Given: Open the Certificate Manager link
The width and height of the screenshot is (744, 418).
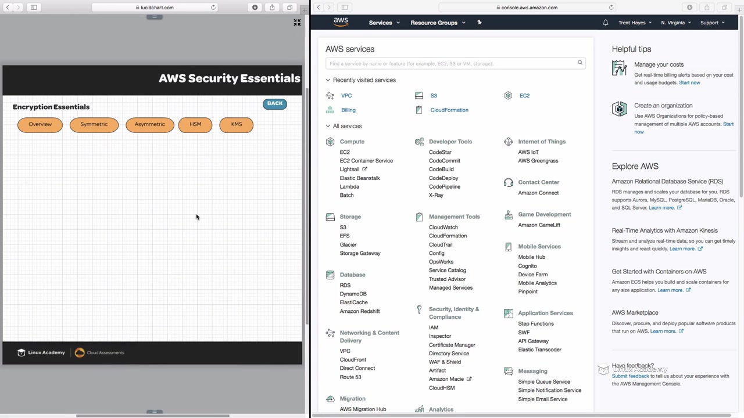Looking at the screenshot, I should tap(452, 345).
